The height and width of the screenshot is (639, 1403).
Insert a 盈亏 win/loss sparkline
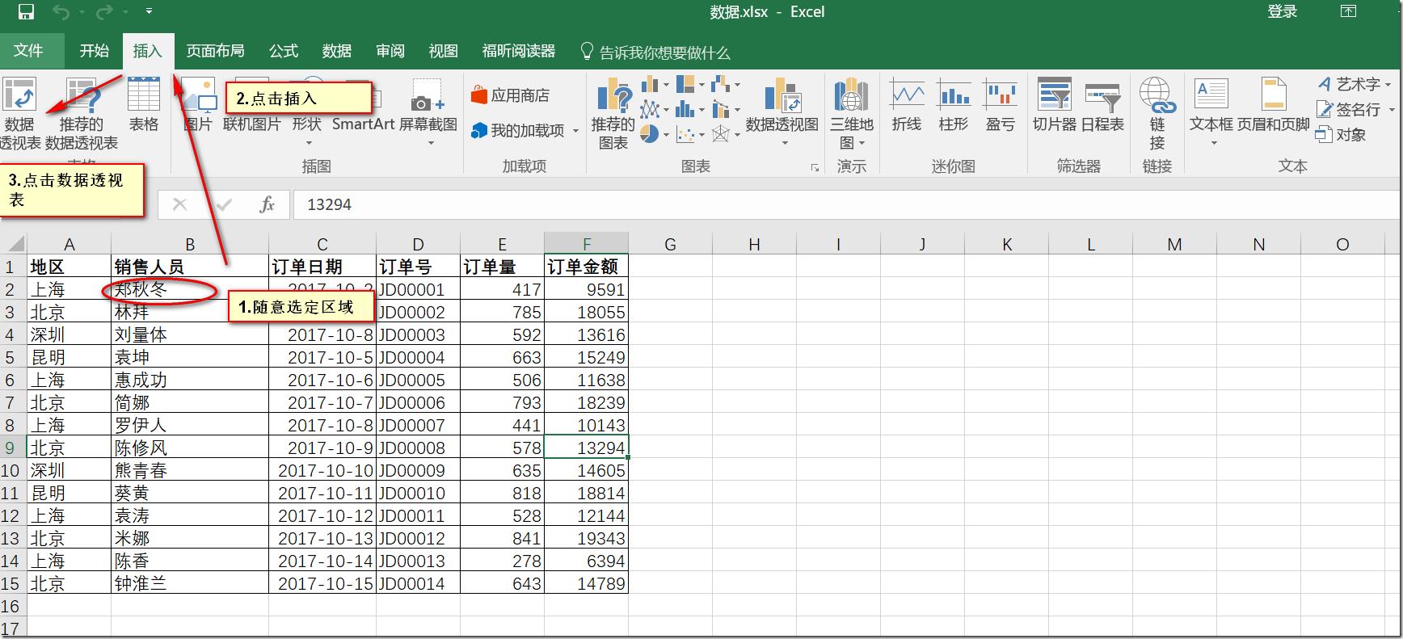click(1001, 105)
